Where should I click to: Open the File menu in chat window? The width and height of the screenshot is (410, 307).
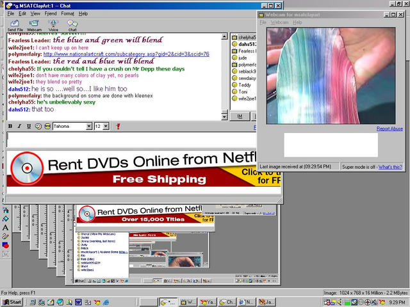[x=11, y=13]
